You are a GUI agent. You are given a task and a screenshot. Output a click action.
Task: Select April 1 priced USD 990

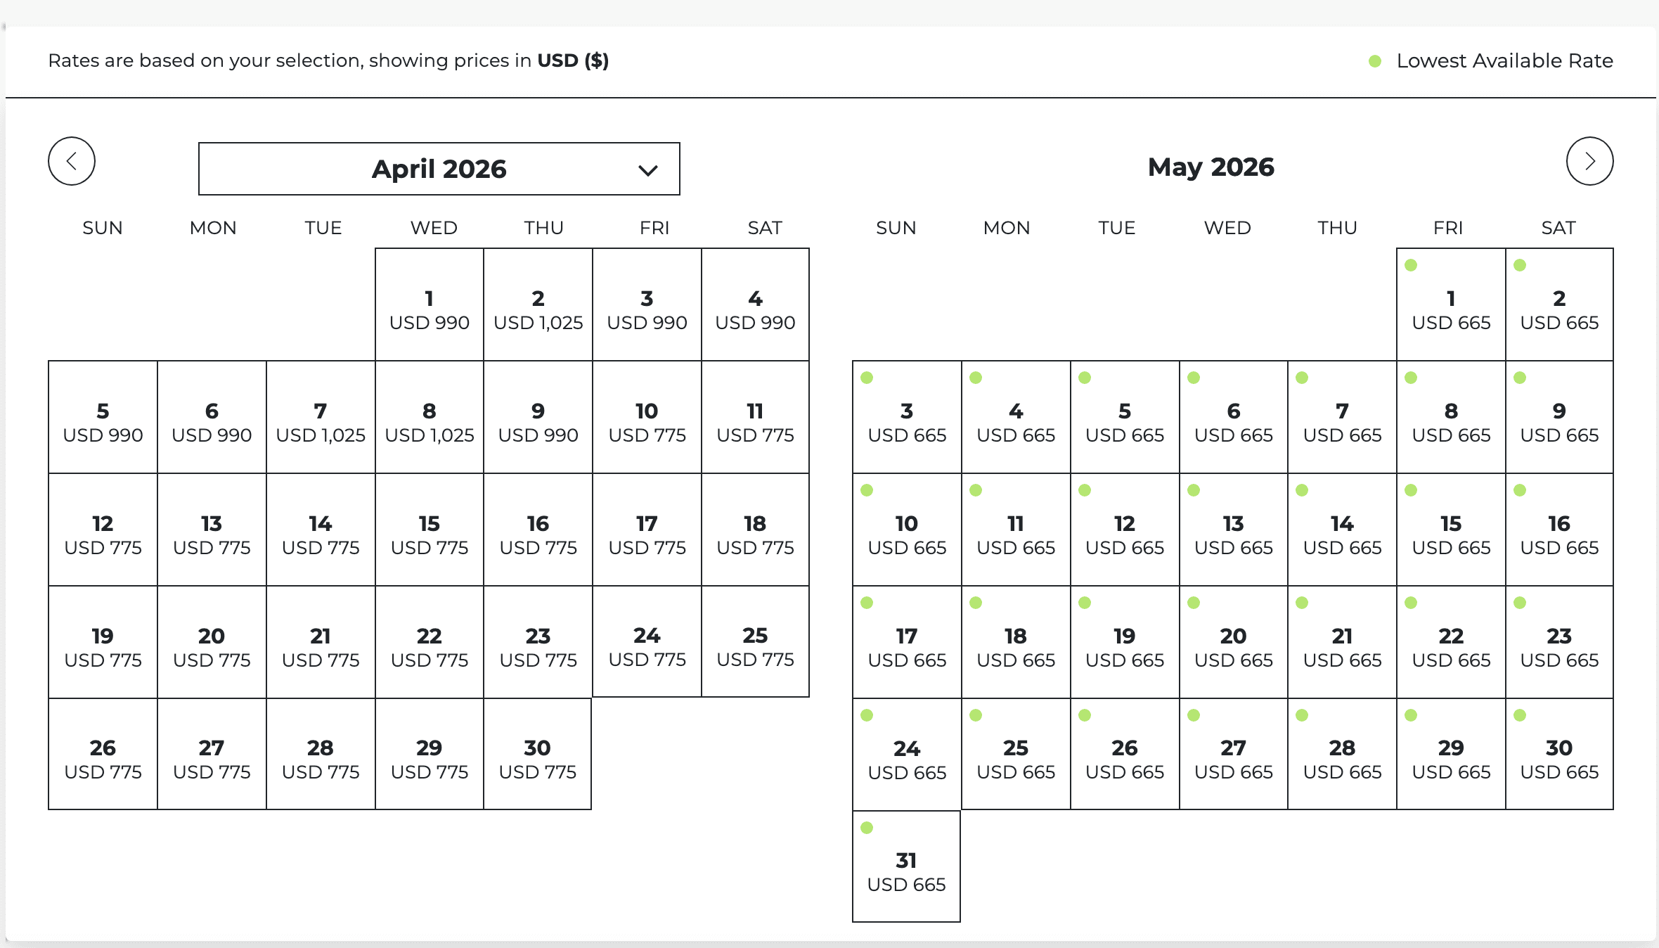429,305
